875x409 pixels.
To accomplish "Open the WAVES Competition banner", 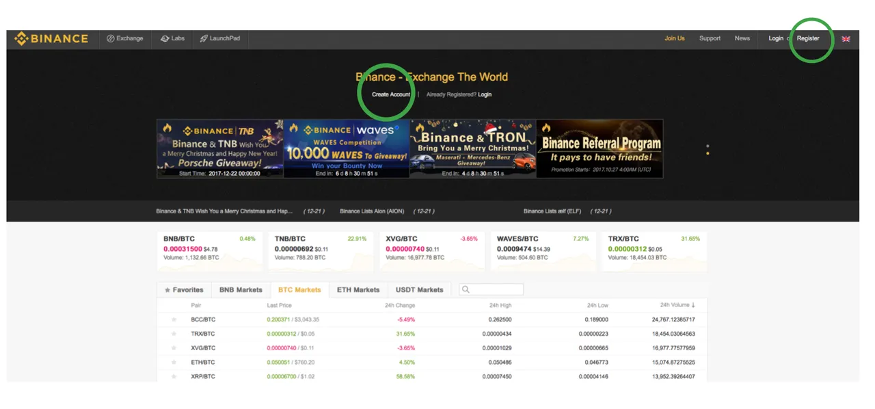I will click(347, 149).
